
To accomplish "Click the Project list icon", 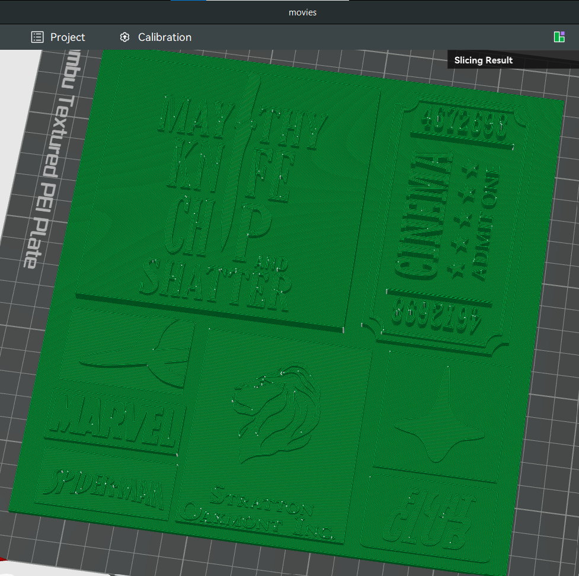I will (x=37, y=37).
